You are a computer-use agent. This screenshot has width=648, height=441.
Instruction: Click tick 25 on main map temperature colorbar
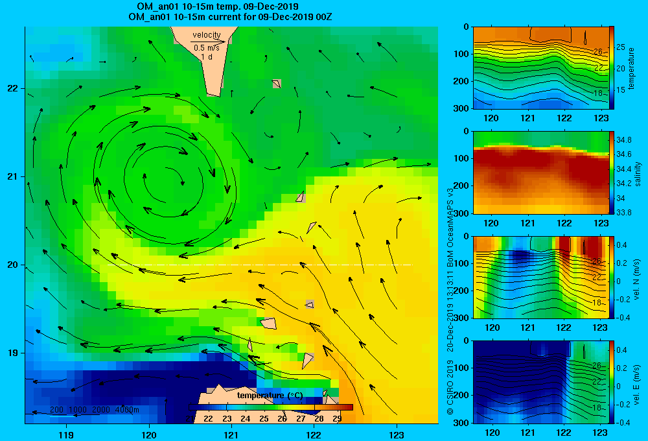click(x=264, y=418)
